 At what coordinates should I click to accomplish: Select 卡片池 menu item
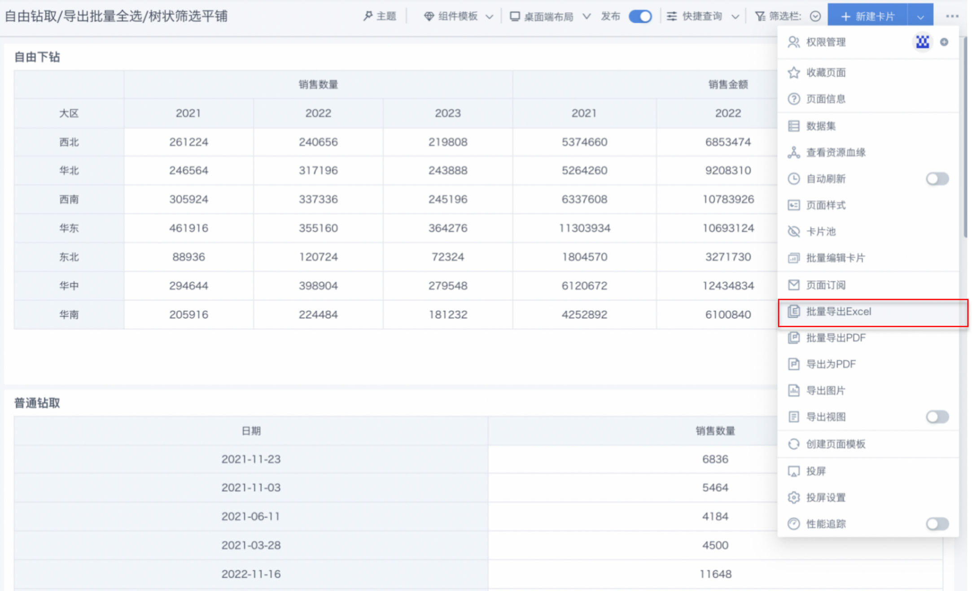click(x=868, y=232)
